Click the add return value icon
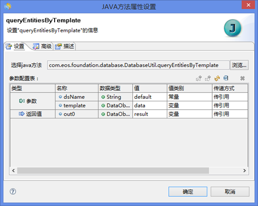 (x=208, y=78)
